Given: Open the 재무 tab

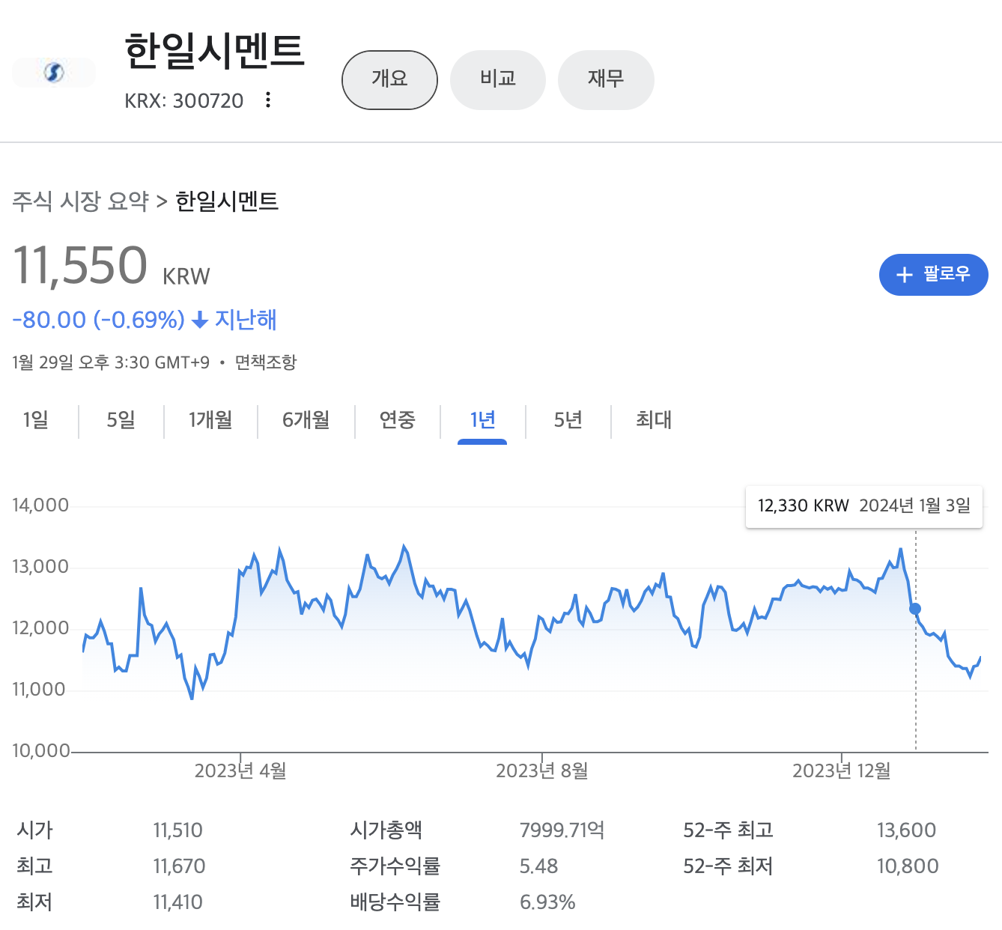Looking at the screenshot, I should (606, 80).
